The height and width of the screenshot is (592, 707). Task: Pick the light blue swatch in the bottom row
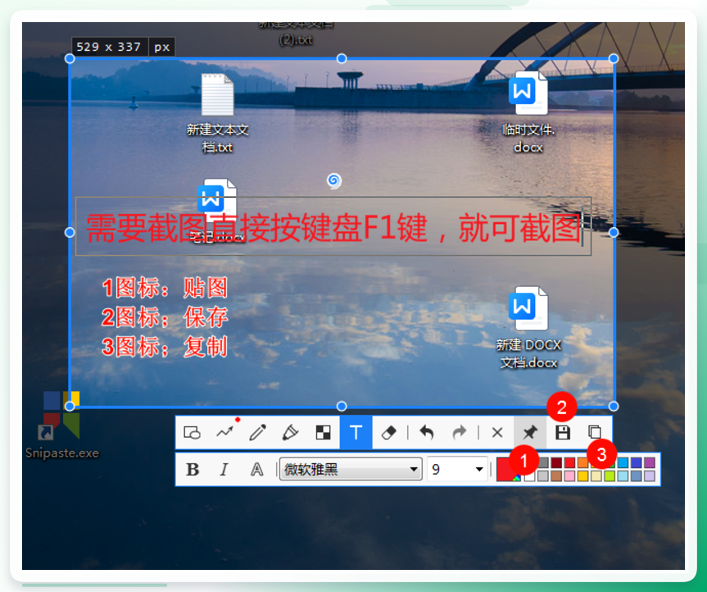click(623, 476)
